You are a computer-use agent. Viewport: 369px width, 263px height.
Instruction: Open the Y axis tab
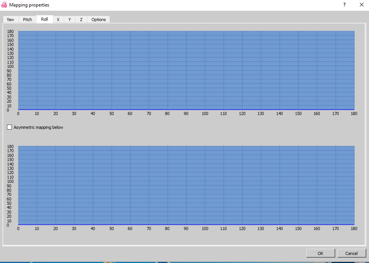69,20
